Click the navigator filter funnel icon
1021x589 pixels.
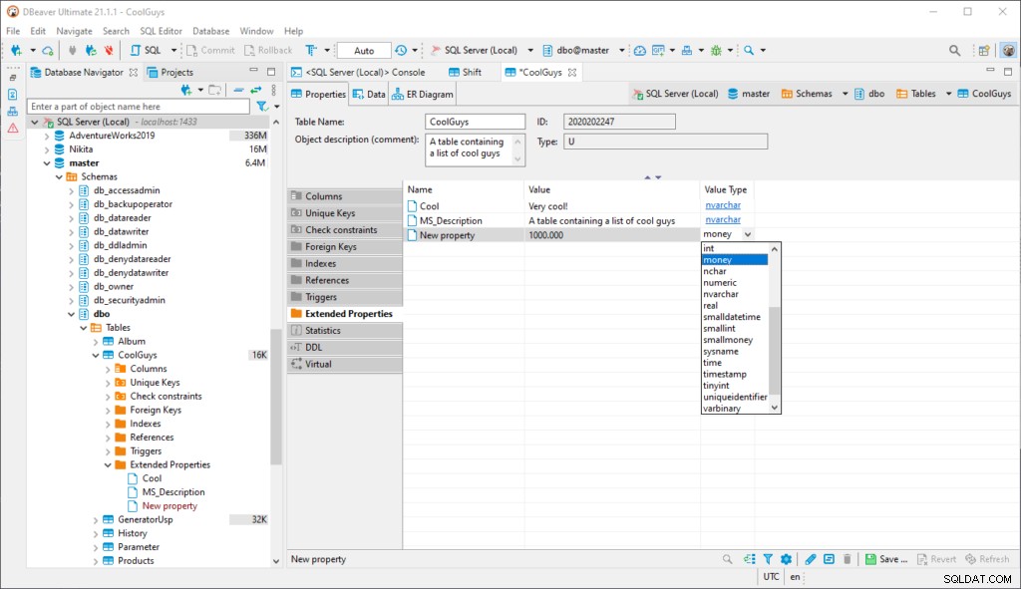pyautogui.click(x=262, y=106)
